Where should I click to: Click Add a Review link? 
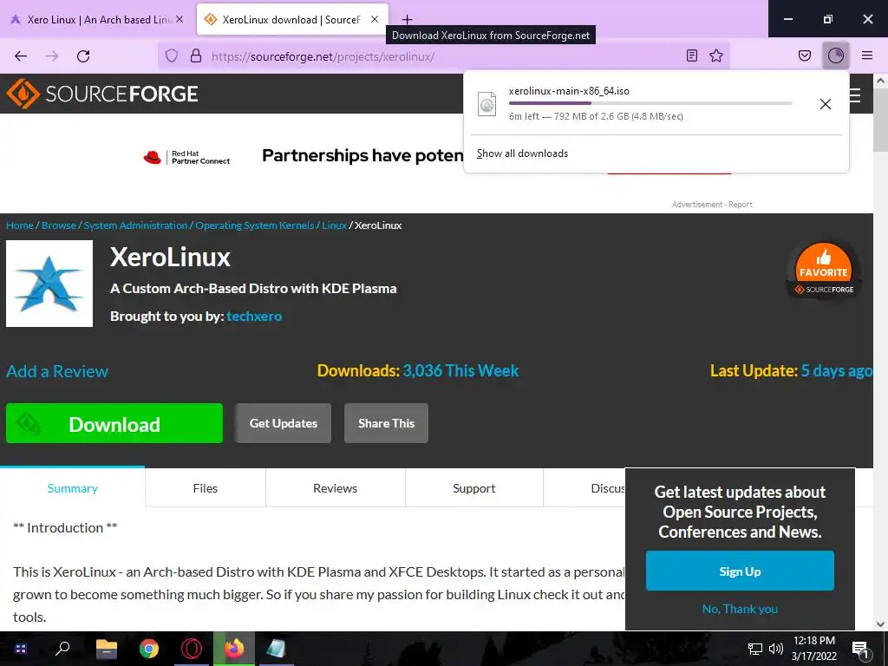57,371
